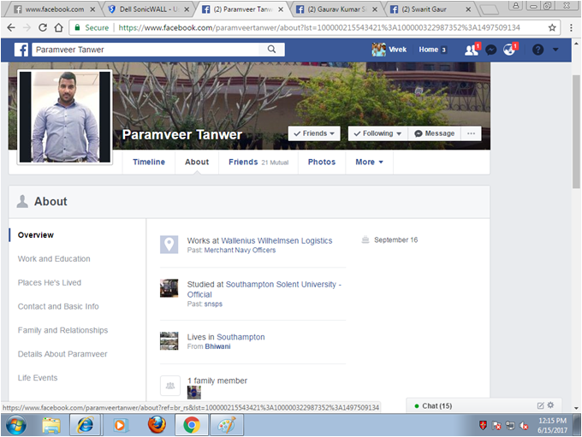The width and height of the screenshot is (582, 437).
Task: Click the help question mark icon
Action: click(537, 50)
